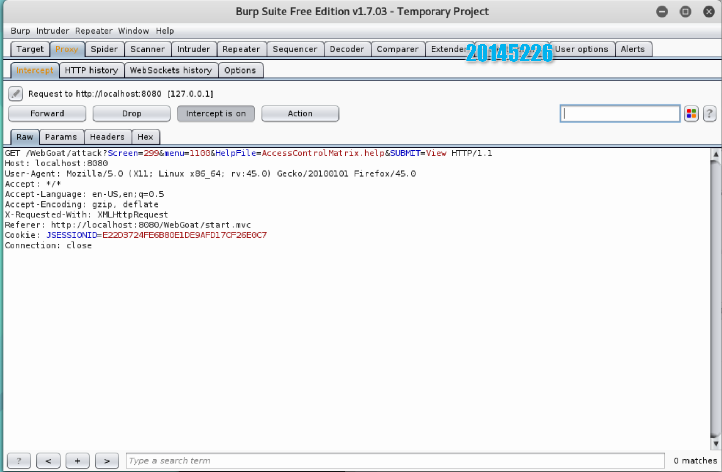Screen dimensions: 722x472
Task: Switch to the Hex view tab
Action: (145, 137)
